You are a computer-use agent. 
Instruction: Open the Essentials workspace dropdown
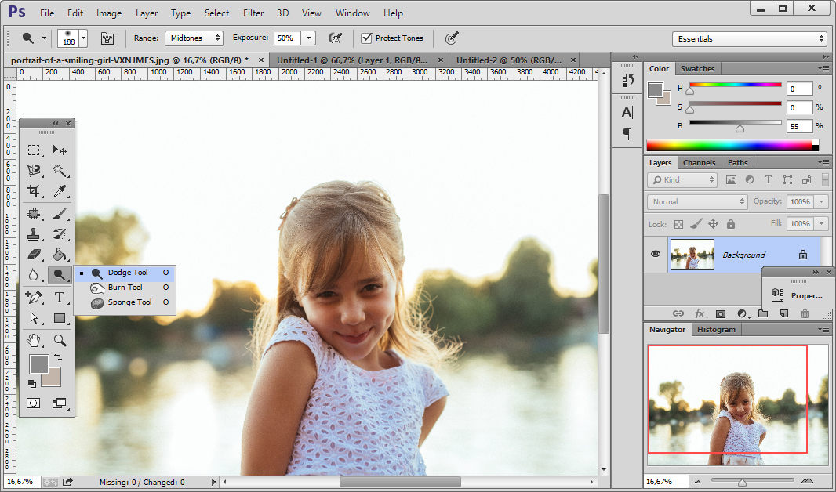(750, 38)
